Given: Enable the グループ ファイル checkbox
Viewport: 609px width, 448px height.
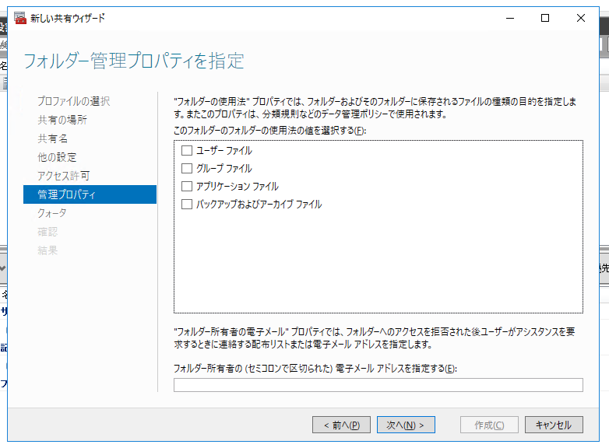Looking at the screenshot, I should [187, 168].
